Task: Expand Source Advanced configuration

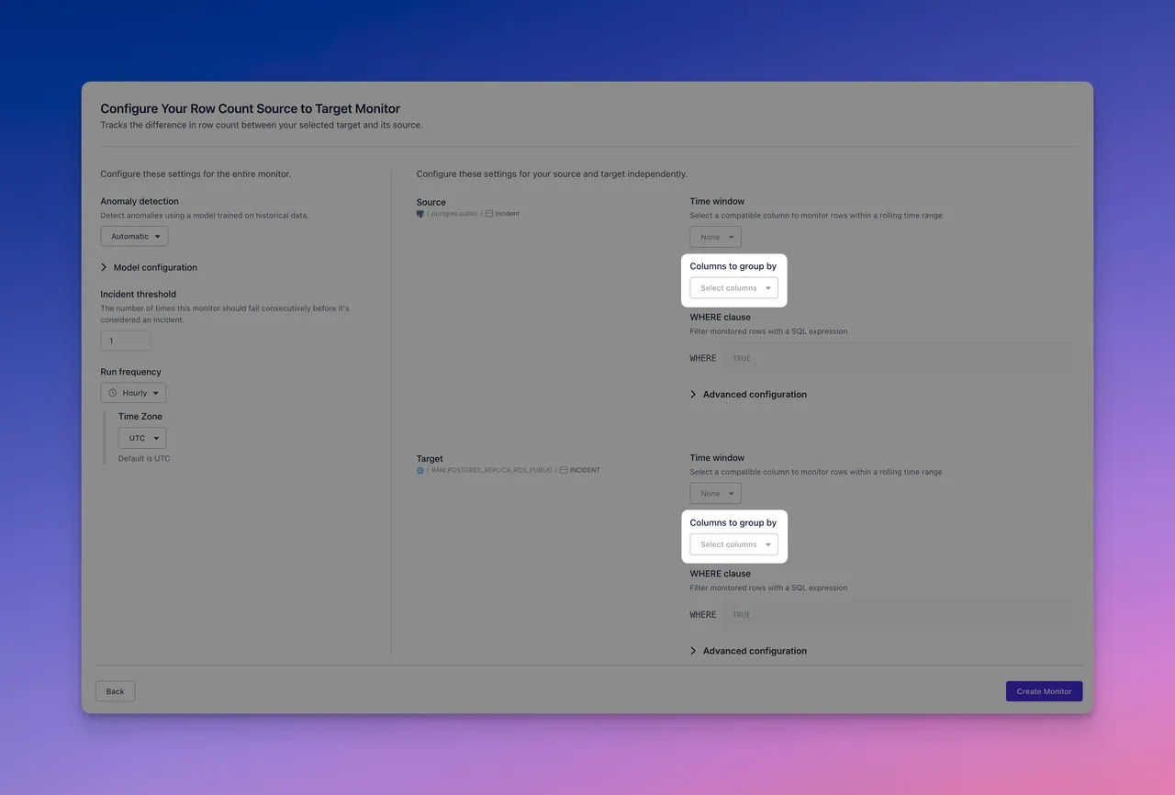Action: click(x=748, y=395)
